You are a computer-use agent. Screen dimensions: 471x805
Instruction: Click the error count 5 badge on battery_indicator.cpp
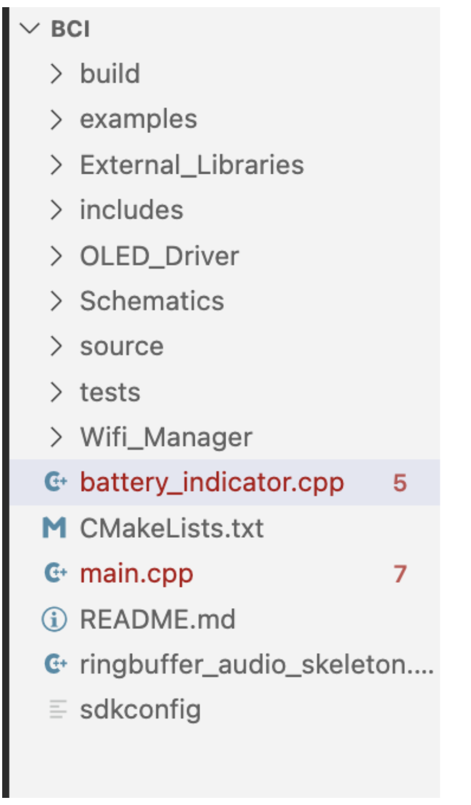click(x=400, y=483)
